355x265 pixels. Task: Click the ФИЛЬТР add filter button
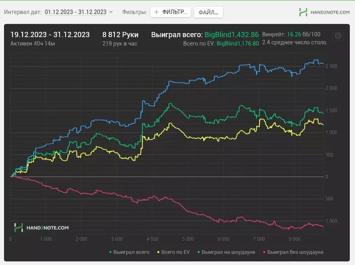[170, 12]
